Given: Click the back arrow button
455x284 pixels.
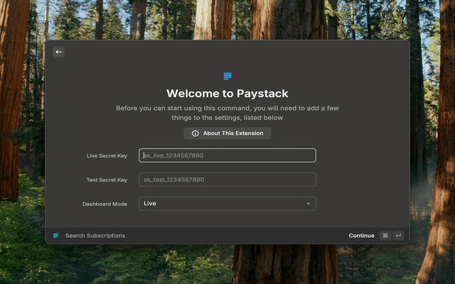Looking at the screenshot, I should pos(58,52).
